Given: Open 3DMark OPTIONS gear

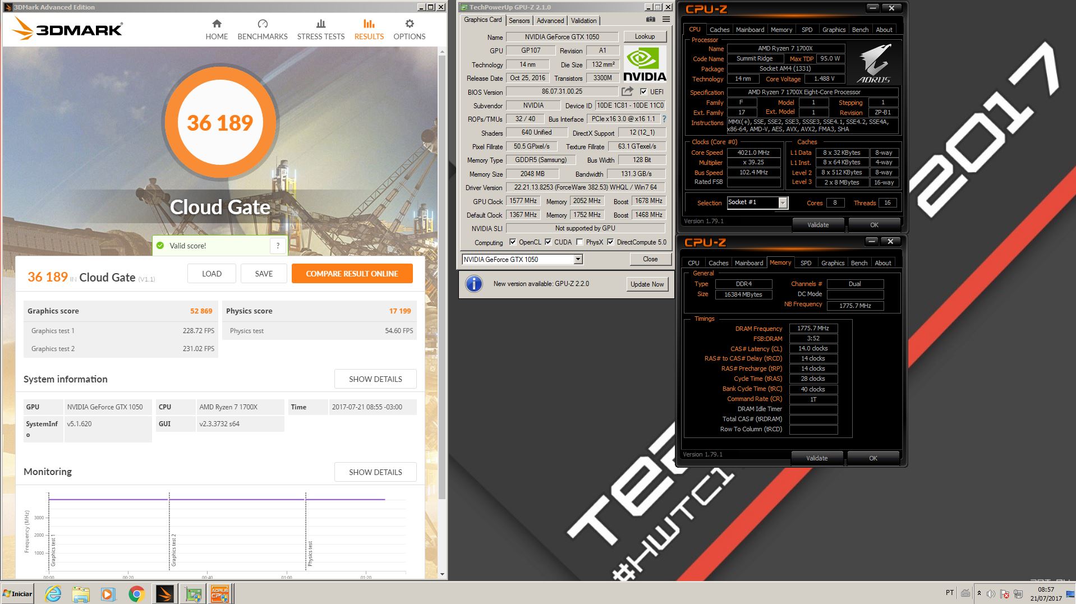Looking at the screenshot, I should [x=410, y=30].
